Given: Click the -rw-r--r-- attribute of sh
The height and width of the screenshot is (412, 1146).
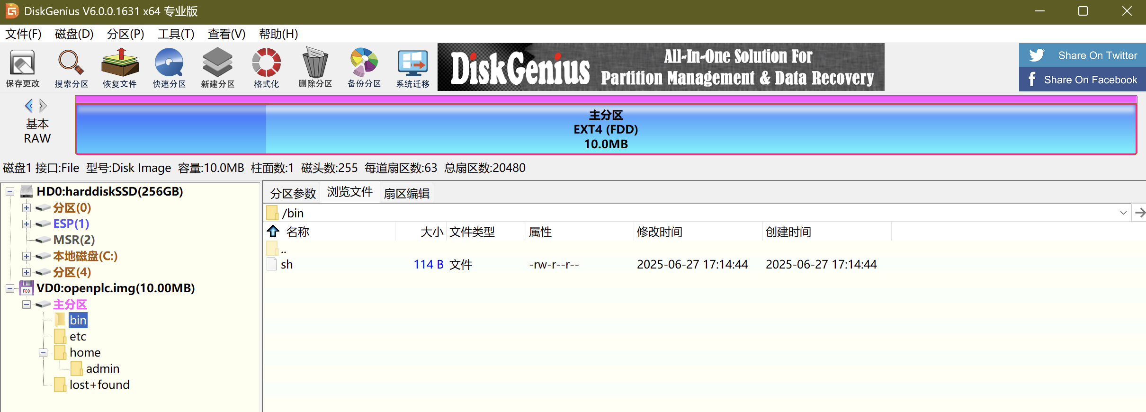Looking at the screenshot, I should coord(554,264).
